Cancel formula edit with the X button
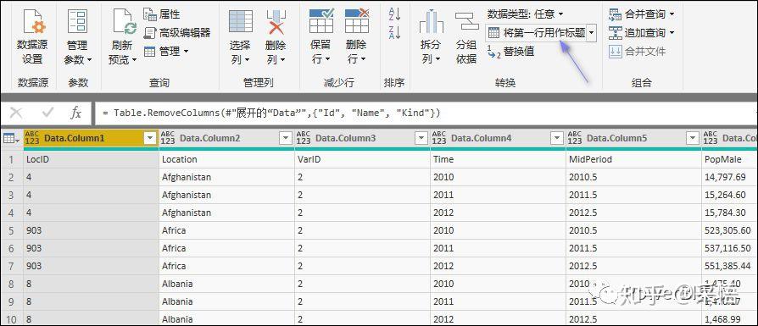The height and width of the screenshot is (326, 758). tap(16, 113)
